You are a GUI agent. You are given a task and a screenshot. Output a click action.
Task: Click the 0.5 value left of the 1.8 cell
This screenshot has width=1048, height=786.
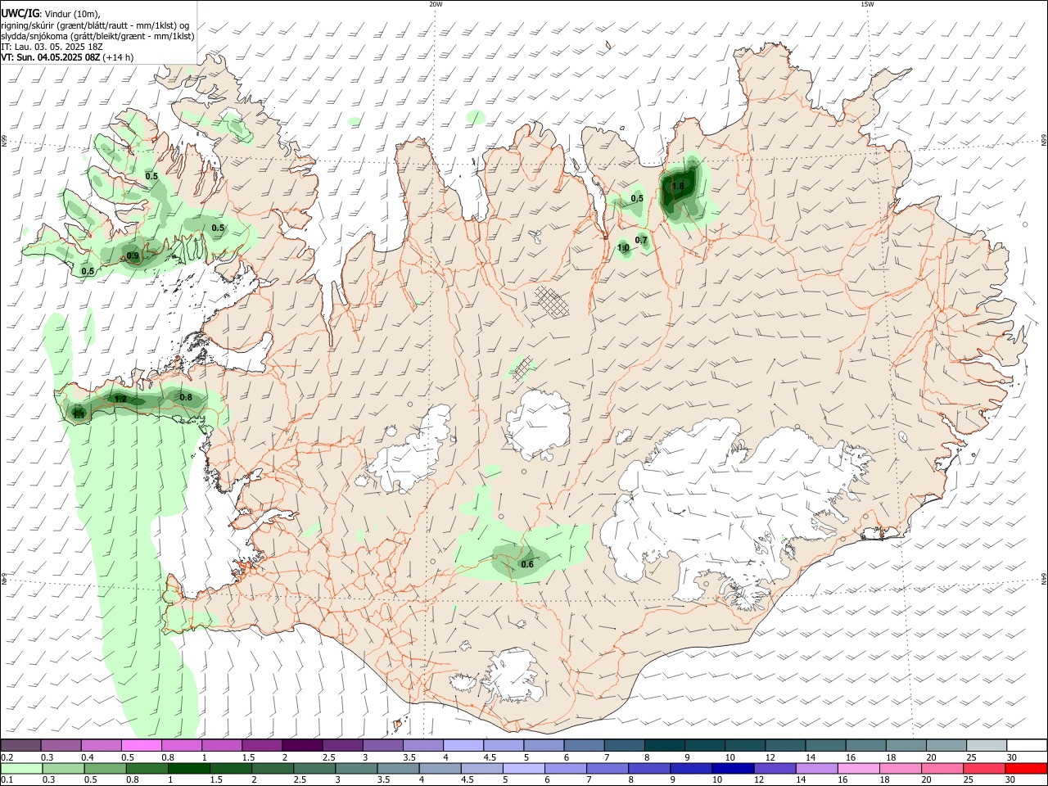point(637,198)
